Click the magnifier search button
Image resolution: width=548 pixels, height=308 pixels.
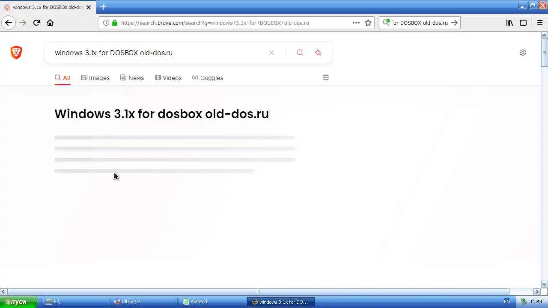click(x=300, y=53)
